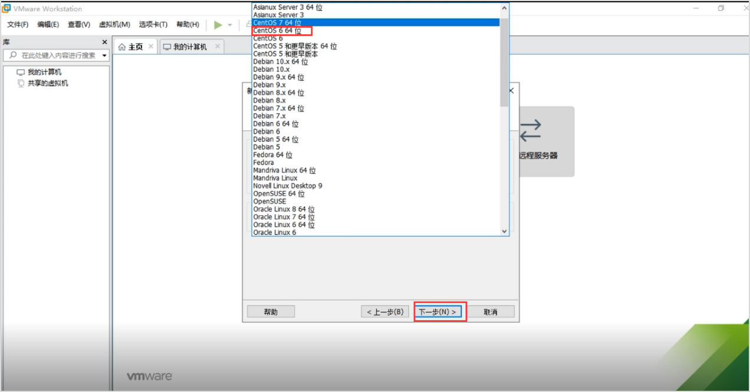Image resolution: width=750 pixels, height=392 pixels.
Task: Click the green power-on play icon
Action: point(218,25)
